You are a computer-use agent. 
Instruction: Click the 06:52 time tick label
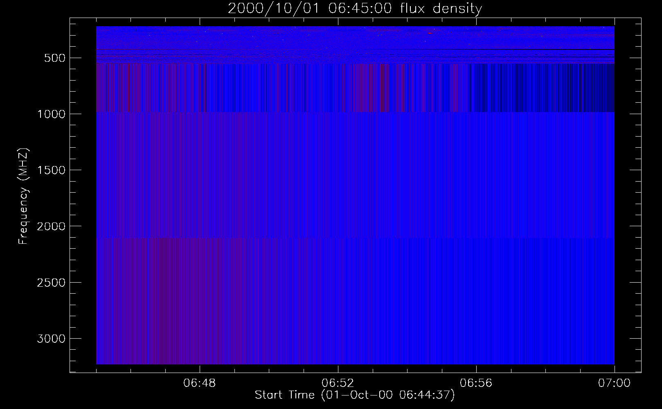point(338,384)
